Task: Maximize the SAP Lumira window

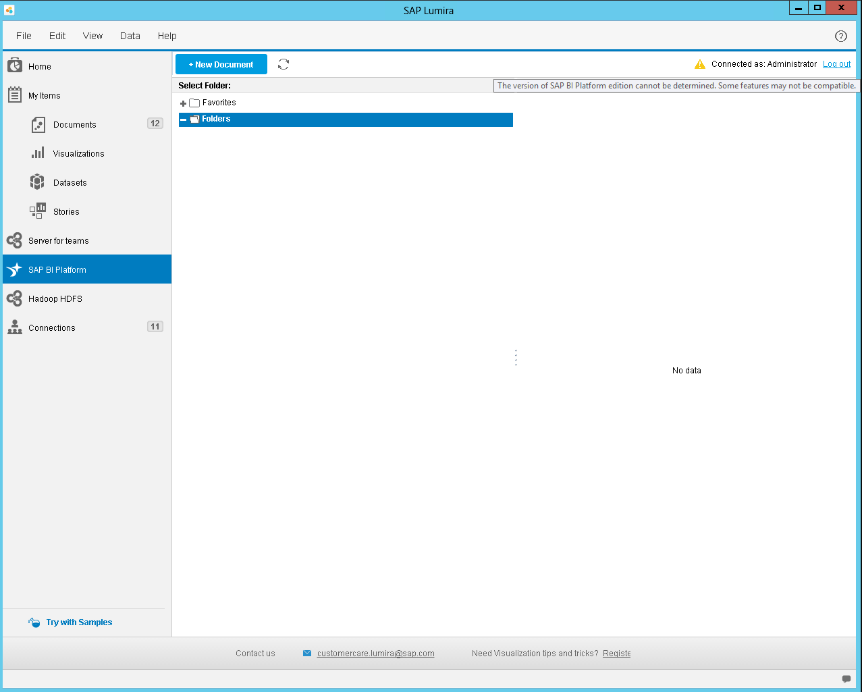Action: point(817,8)
